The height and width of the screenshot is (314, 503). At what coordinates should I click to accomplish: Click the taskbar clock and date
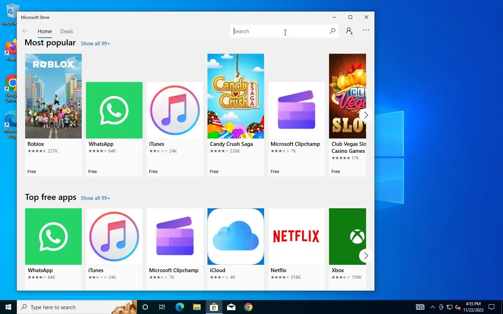(473, 307)
